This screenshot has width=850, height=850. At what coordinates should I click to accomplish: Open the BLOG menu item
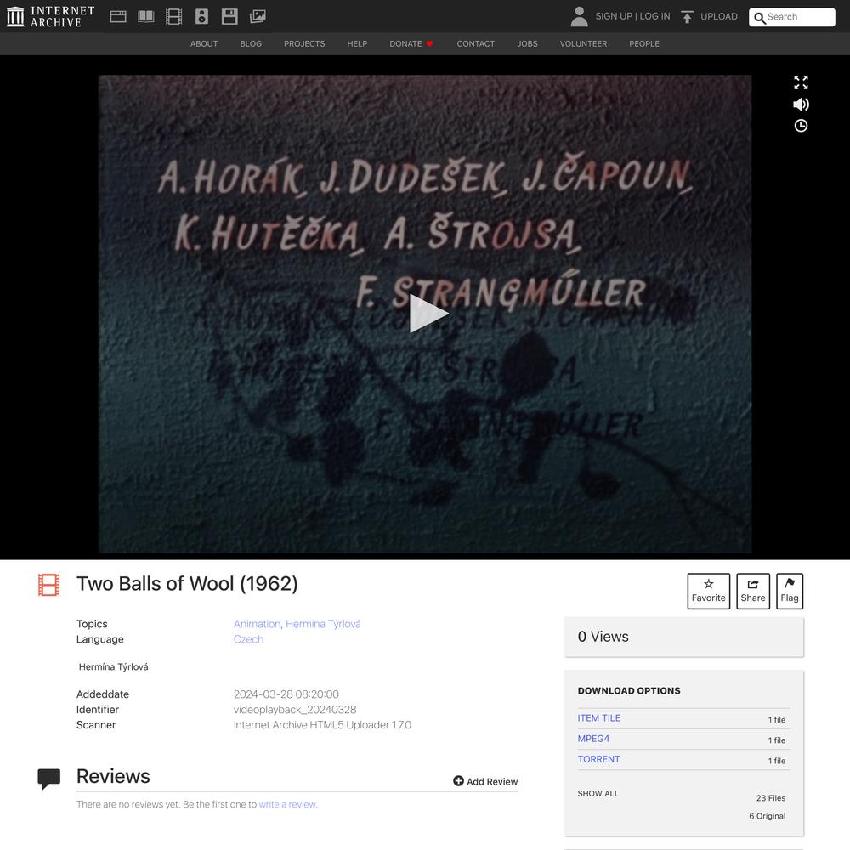click(x=251, y=44)
